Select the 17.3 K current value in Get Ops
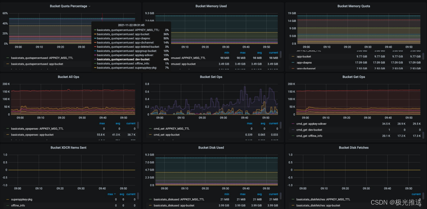 click(x=417, y=136)
